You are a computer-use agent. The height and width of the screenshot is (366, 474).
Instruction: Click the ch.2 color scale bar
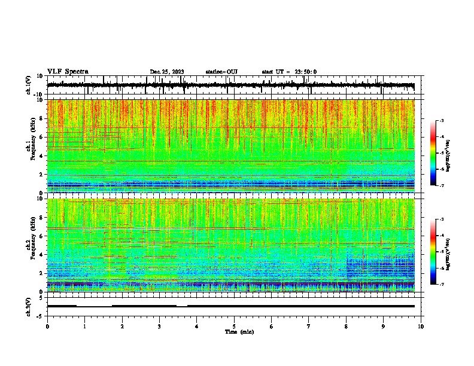(433, 252)
